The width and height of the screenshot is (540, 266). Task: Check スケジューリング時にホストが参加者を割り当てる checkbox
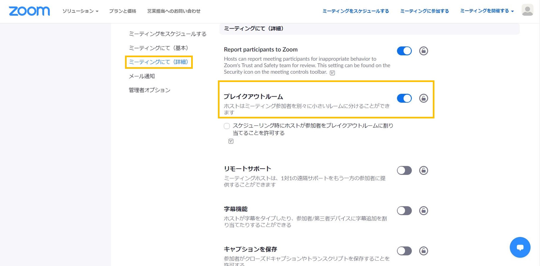click(227, 126)
